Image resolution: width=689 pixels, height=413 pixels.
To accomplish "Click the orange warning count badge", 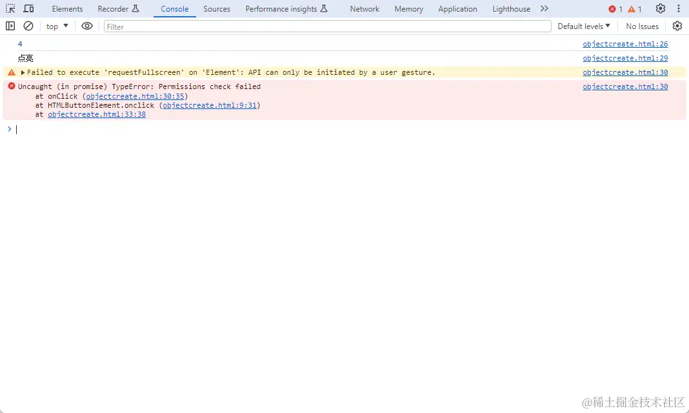I will (635, 9).
